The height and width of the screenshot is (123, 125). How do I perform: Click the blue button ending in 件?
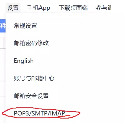[x=3, y=26]
